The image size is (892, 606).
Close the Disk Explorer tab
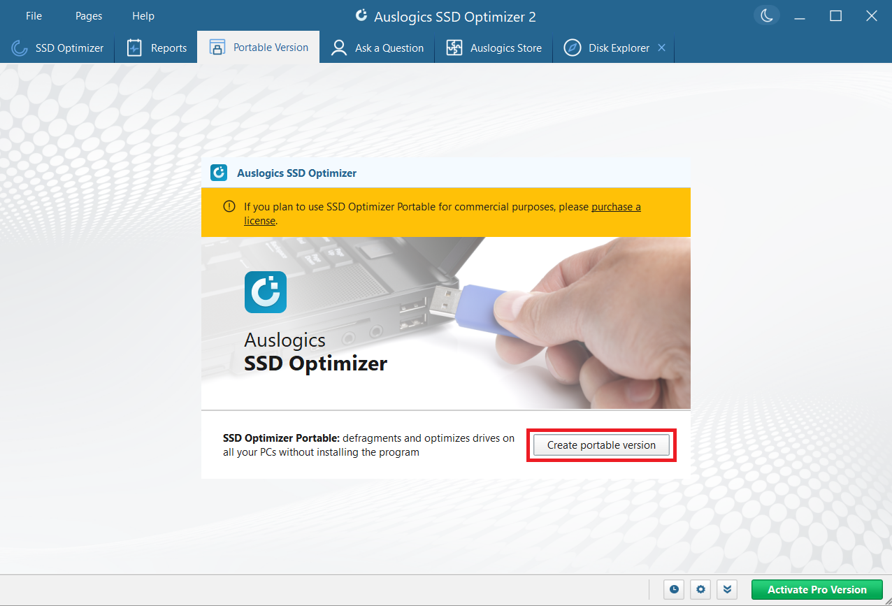point(661,48)
